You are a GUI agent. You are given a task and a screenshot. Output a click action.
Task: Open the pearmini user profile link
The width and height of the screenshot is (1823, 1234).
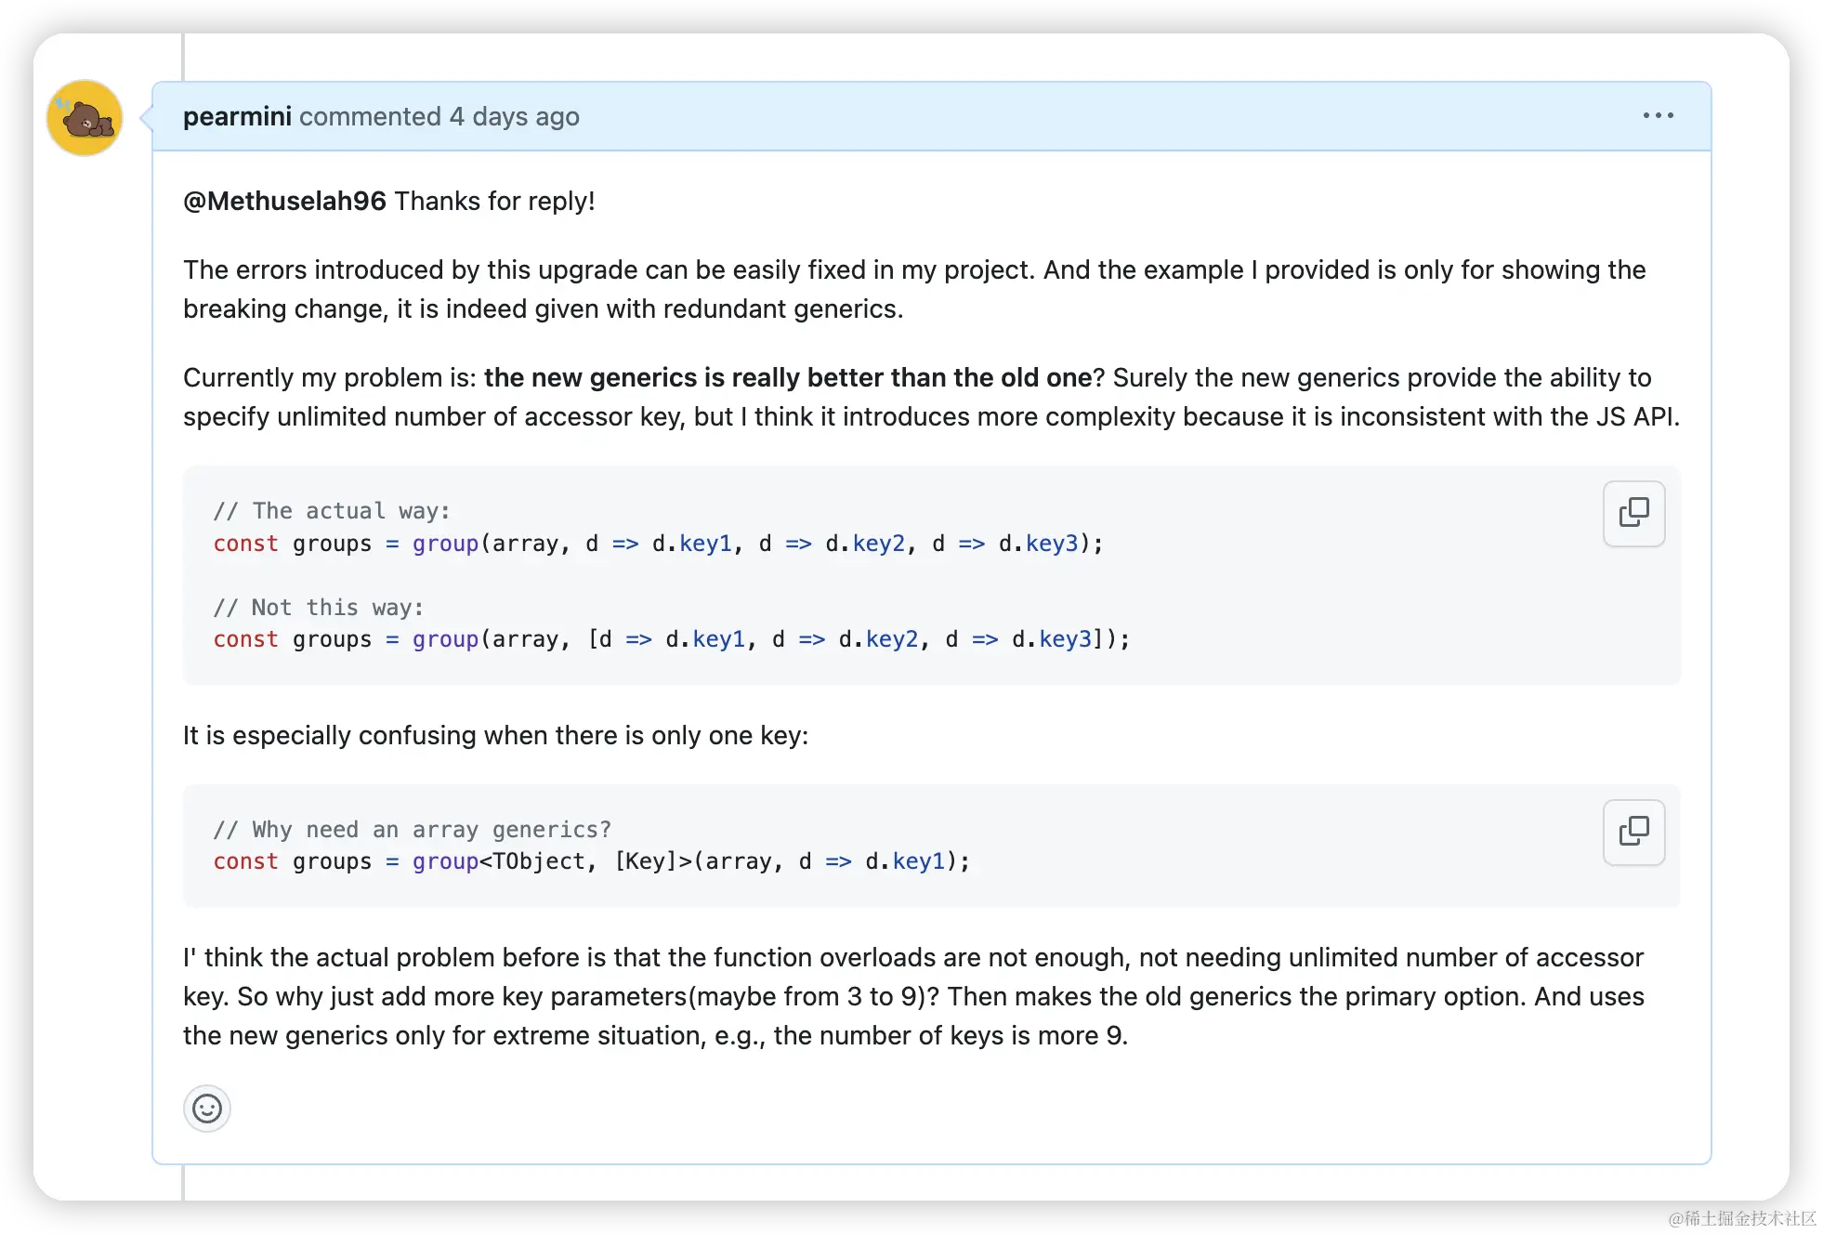click(237, 117)
